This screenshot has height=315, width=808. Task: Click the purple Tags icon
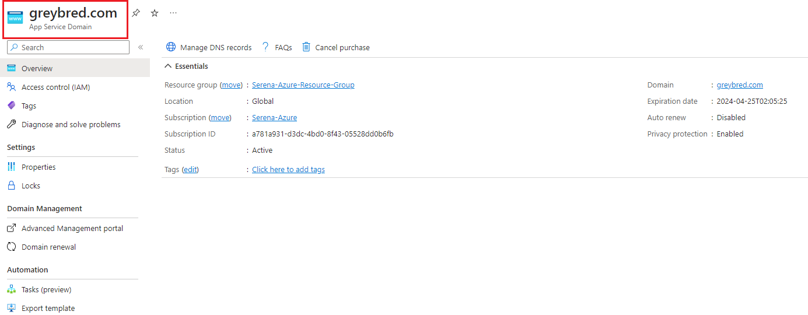pos(11,106)
